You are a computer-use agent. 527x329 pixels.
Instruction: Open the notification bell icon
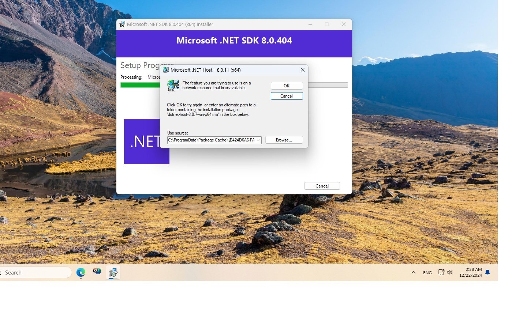click(x=487, y=272)
